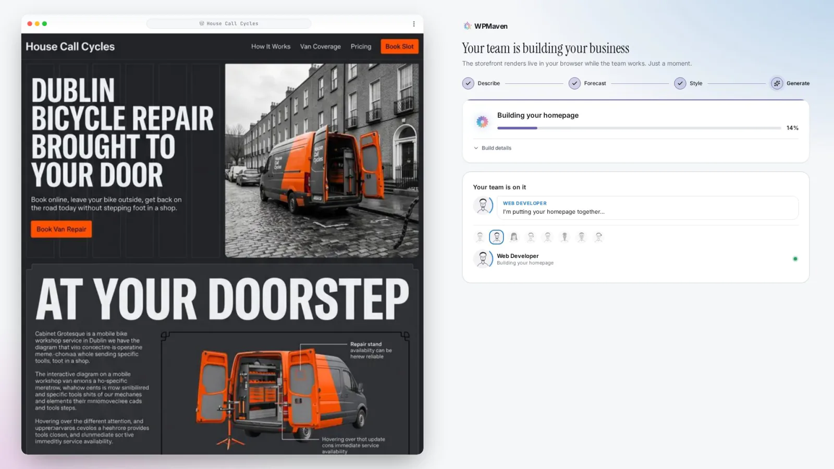Open Van Coverage nav item

click(x=320, y=46)
